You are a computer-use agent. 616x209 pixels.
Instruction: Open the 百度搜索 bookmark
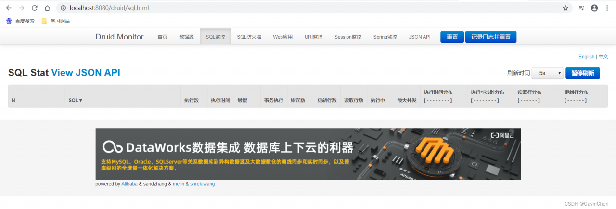(20, 21)
